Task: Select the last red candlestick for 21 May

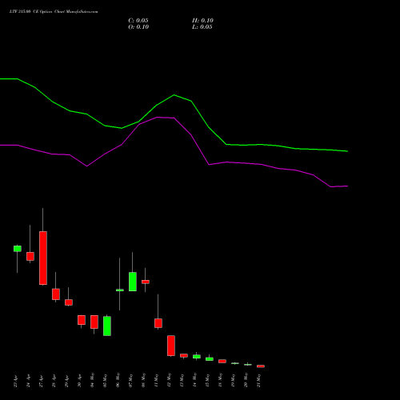Action: tap(261, 366)
